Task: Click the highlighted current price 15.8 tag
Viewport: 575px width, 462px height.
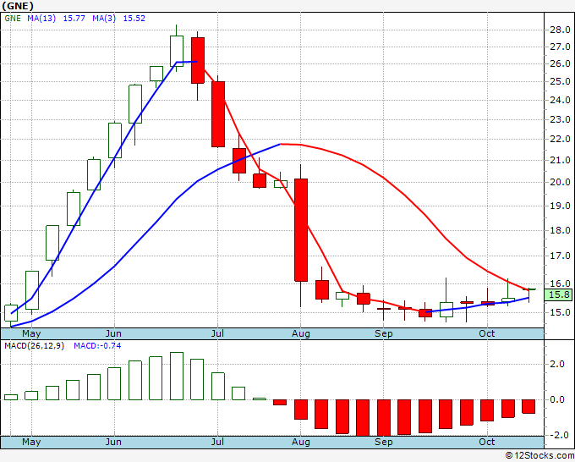Action: (x=558, y=294)
